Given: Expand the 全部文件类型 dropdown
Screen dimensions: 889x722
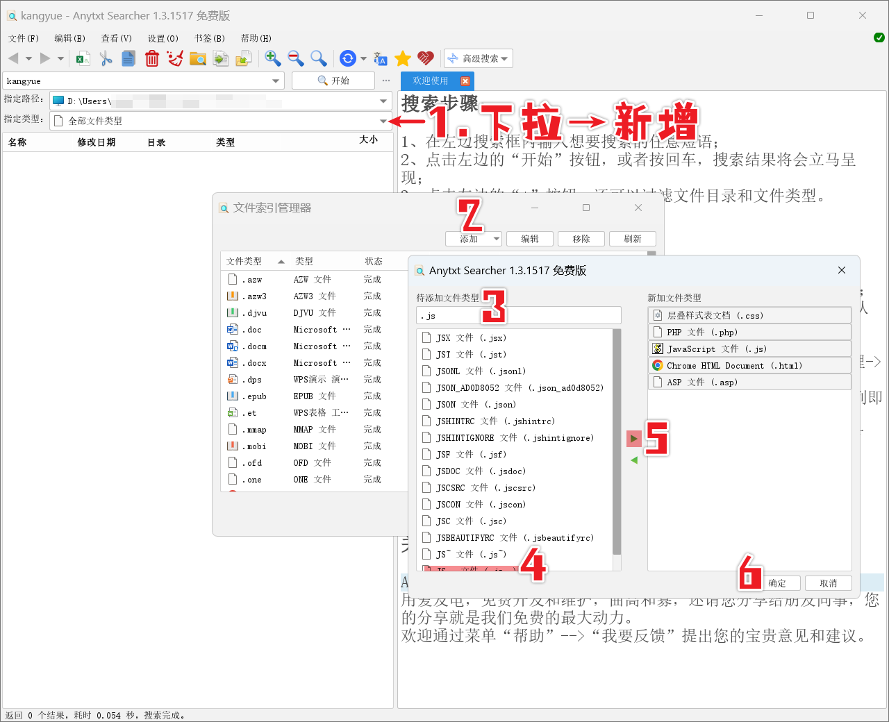Looking at the screenshot, I should pyautogui.click(x=383, y=121).
